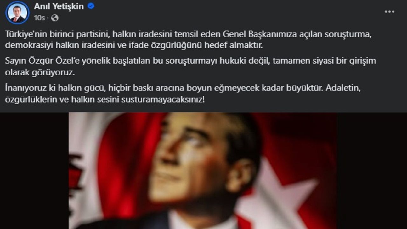Viewport: 407px width, 229px height.
Task: Click the black margin right of the photo
Action: tap(372, 171)
